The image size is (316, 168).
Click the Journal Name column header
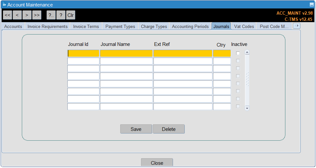click(x=115, y=44)
